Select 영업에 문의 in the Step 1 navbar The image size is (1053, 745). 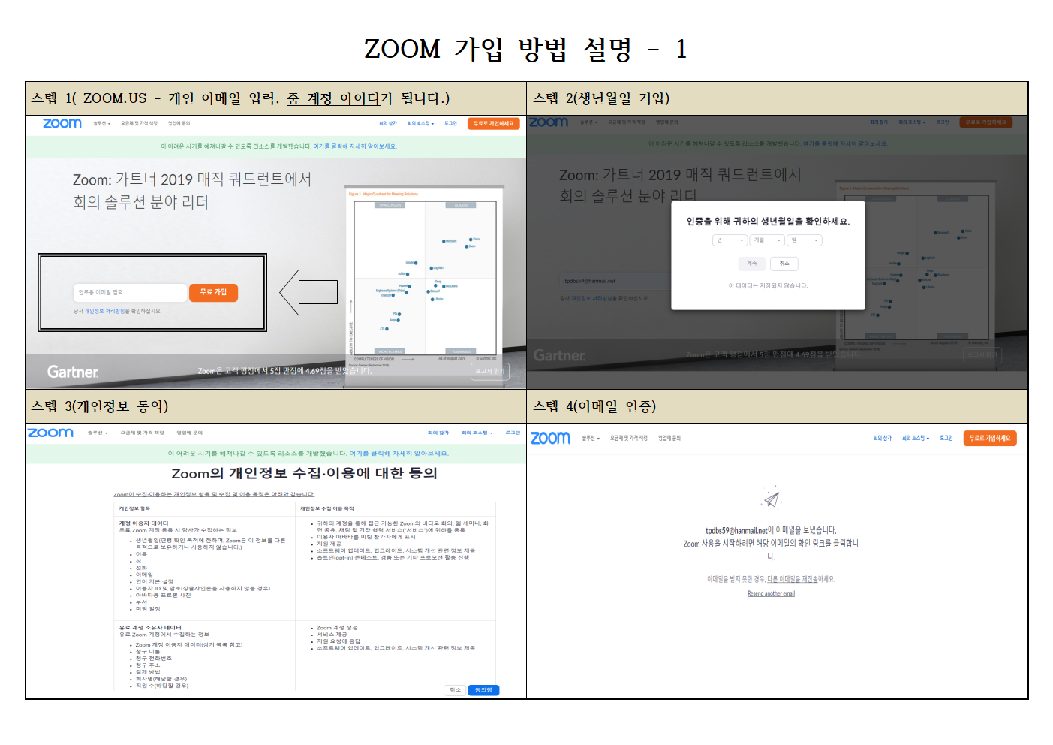point(179,123)
